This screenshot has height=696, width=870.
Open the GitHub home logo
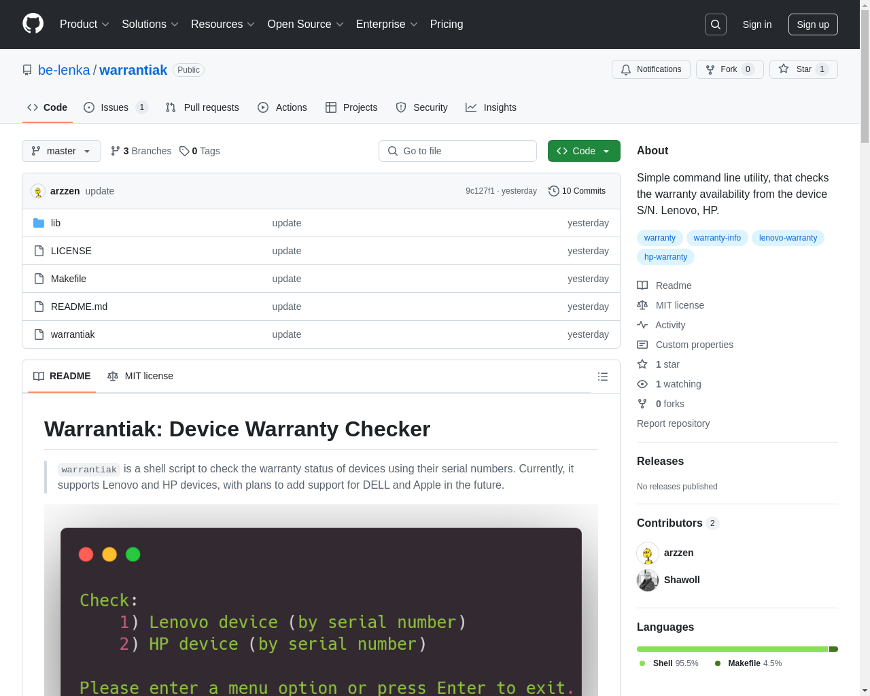click(x=33, y=24)
